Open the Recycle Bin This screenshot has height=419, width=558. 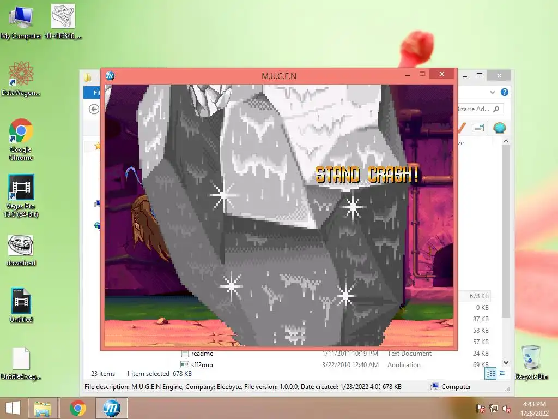point(531,363)
